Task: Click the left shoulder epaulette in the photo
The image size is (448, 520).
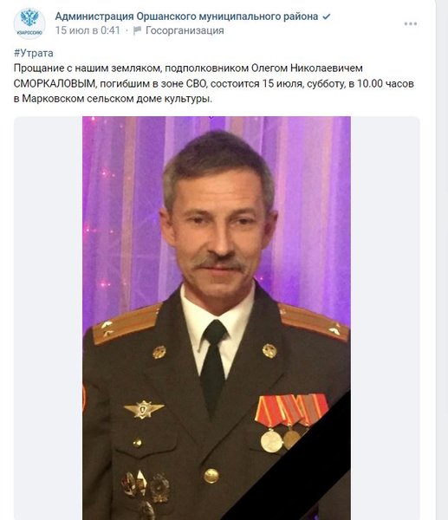Action: (126, 324)
